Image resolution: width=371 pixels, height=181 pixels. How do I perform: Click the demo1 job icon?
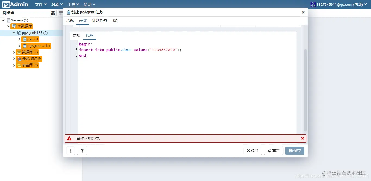pyautogui.click(x=25, y=39)
